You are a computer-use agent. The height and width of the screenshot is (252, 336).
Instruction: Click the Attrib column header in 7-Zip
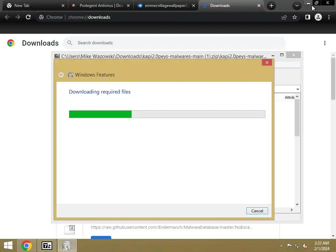click(289, 97)
